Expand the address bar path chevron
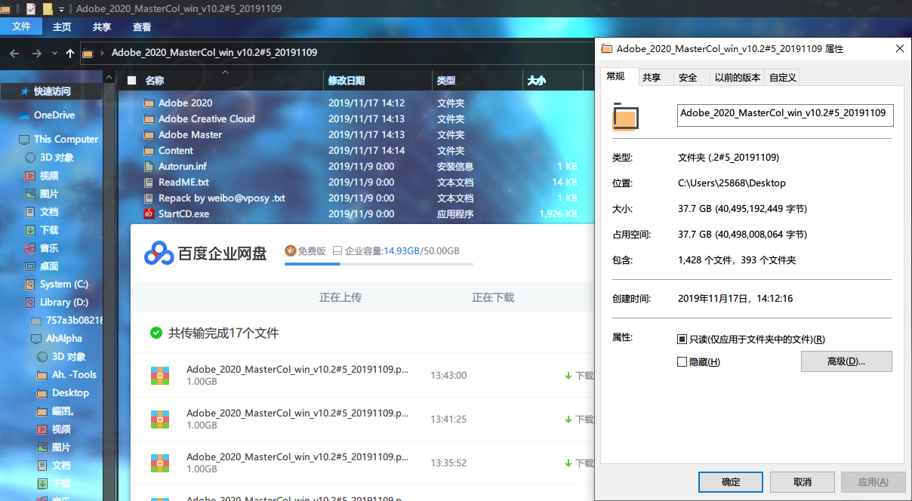 tap(102, 54)
